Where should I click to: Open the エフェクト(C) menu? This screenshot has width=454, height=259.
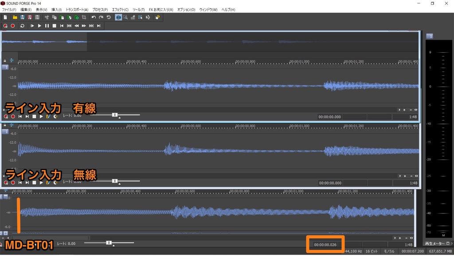[x=120, y=10]
